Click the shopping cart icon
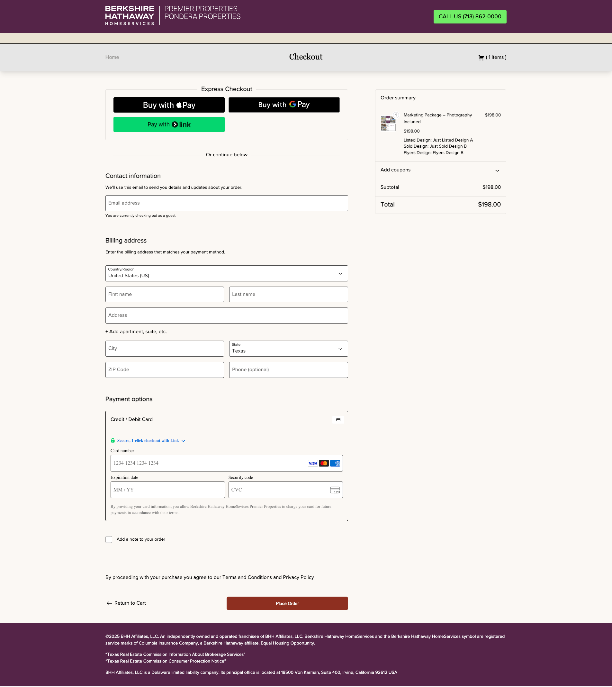Screen dimensions: 612x687 (x=481, y=58)
